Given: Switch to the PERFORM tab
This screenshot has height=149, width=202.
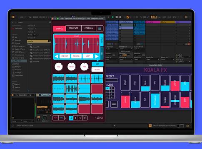Looking at the screenshot, I should coord(89,28).
